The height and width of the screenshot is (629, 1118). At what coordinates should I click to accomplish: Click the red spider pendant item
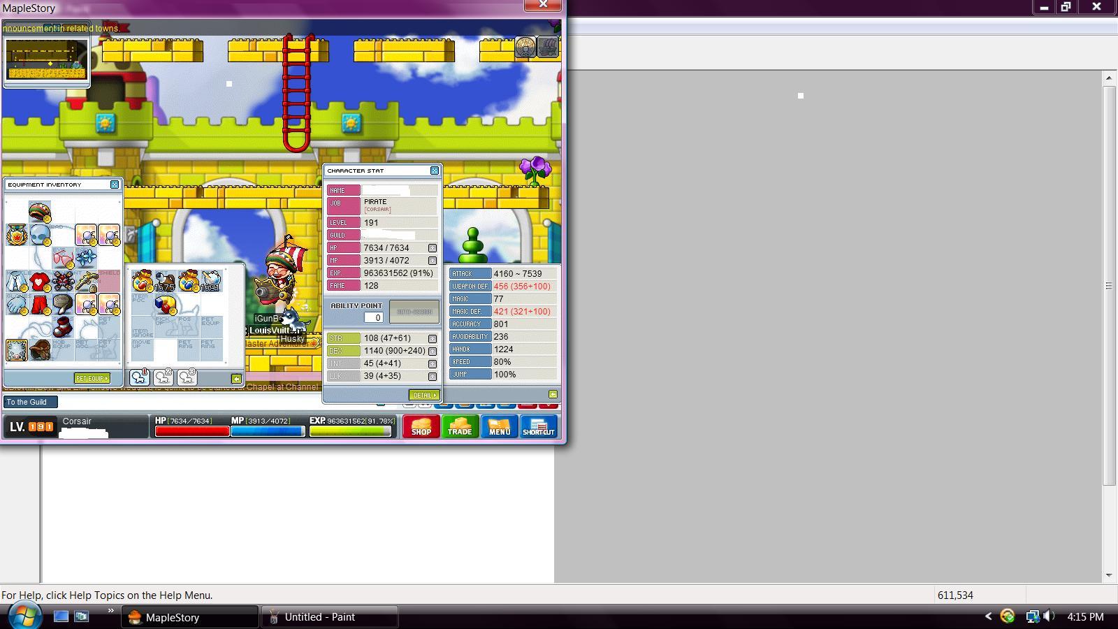click(63, 282)
